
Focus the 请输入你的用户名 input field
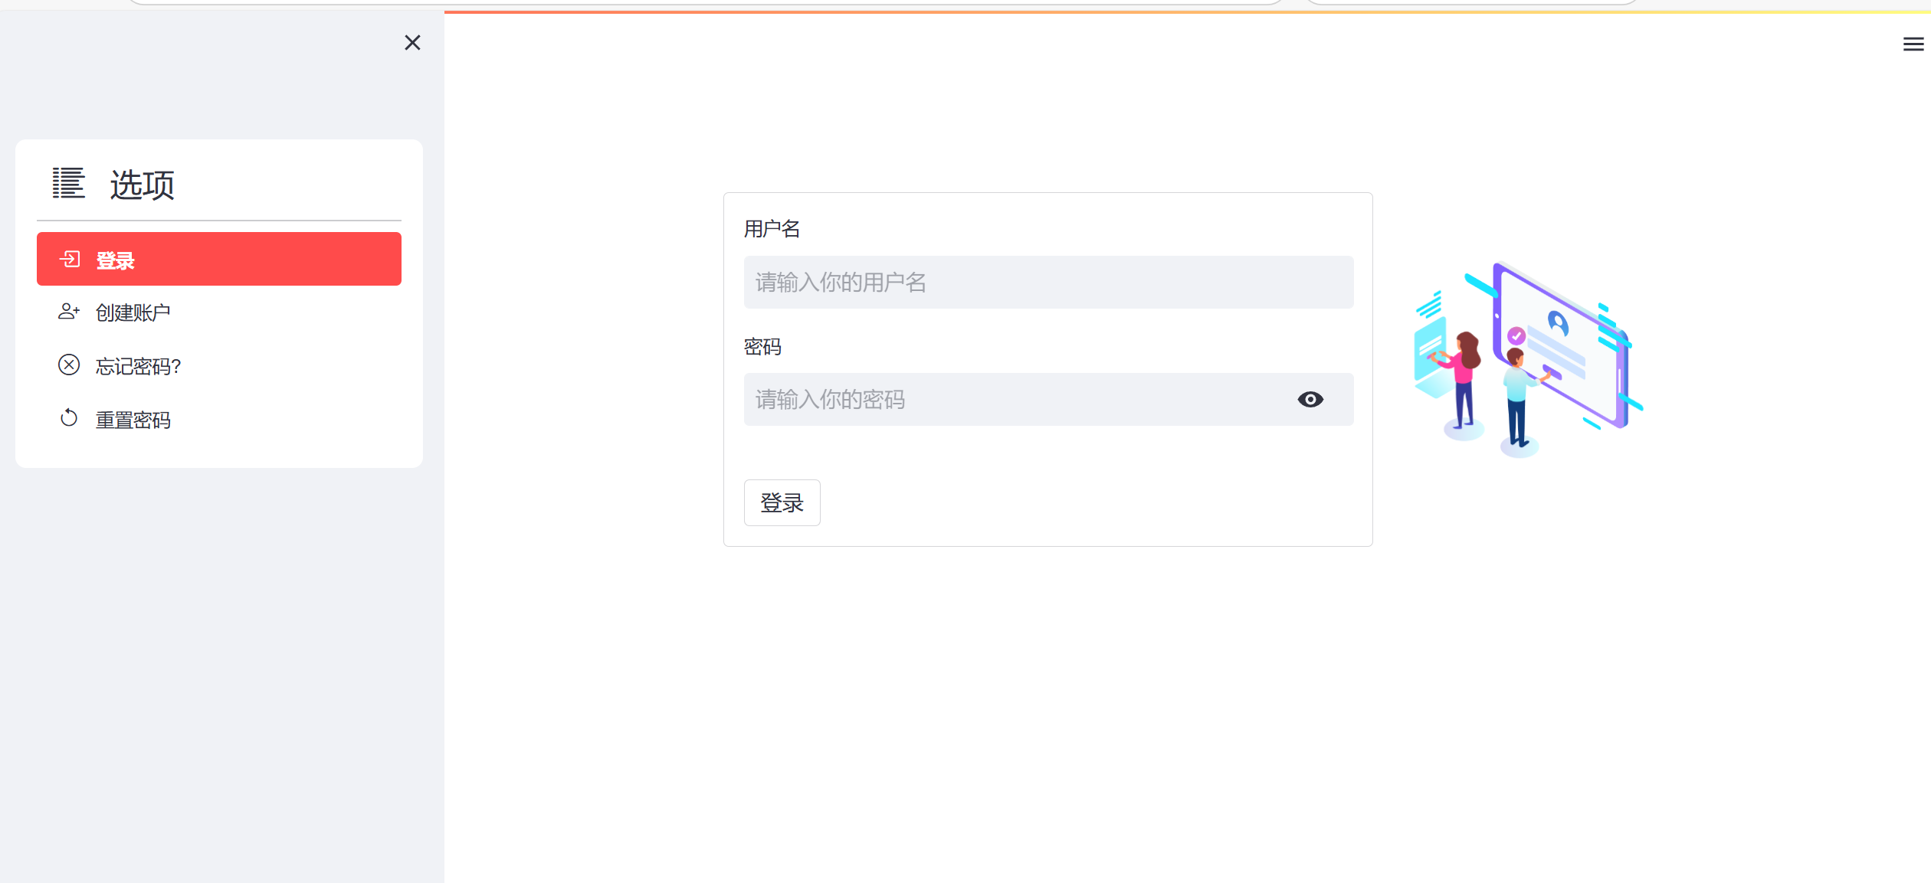point(1047,283)
